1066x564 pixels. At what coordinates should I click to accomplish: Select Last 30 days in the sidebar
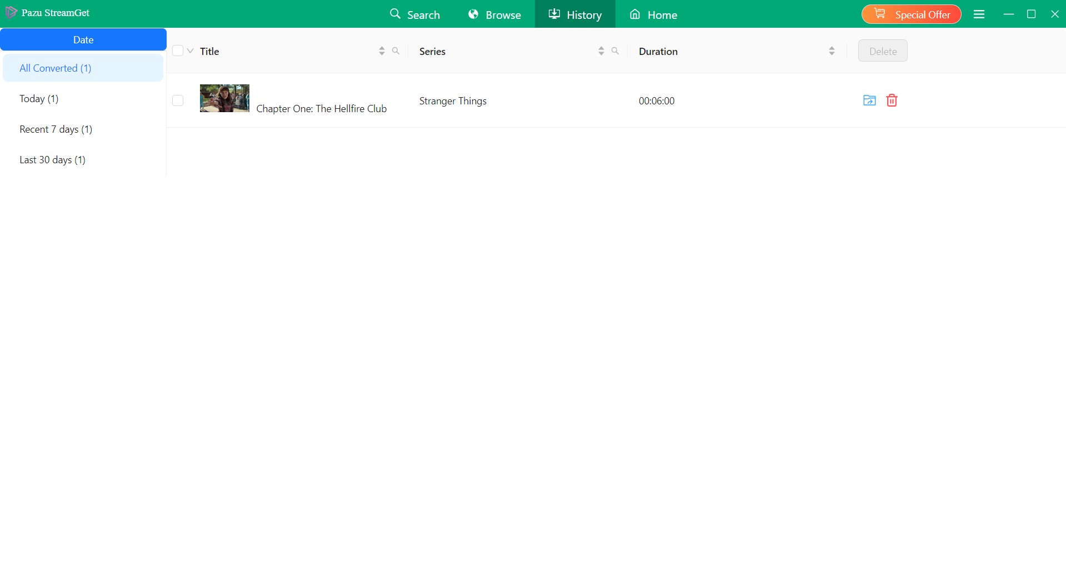pos(52,159)
